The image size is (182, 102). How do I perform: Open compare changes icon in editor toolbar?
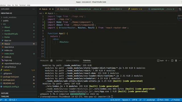[180, 9]
